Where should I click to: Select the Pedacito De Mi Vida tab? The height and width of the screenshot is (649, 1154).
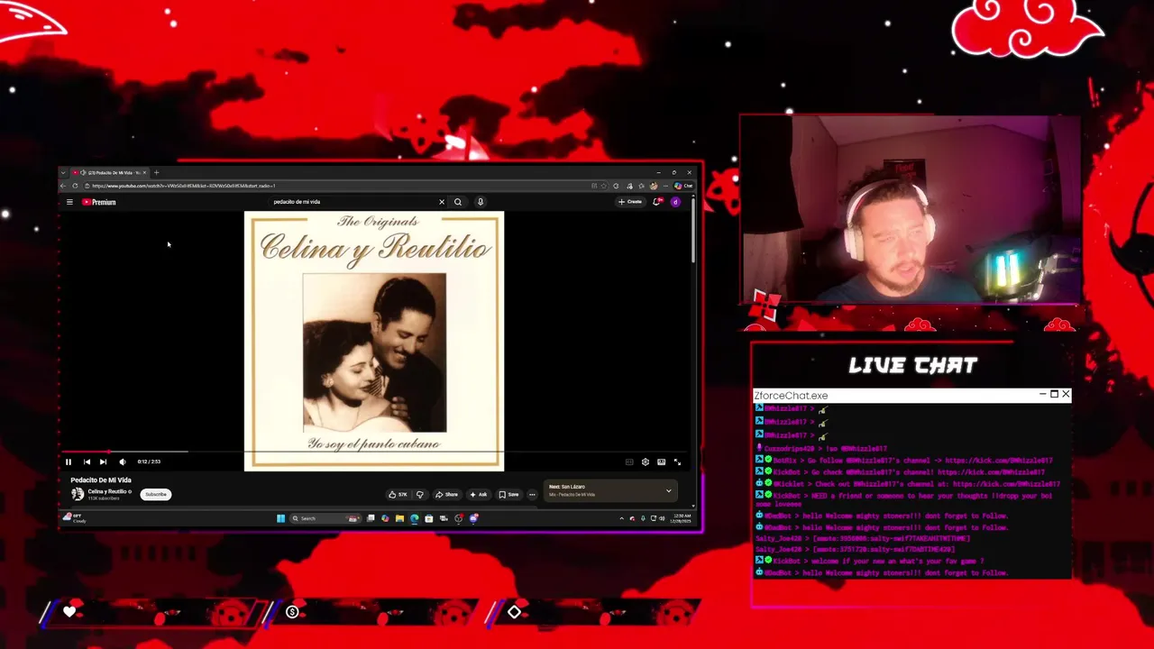coord(111,172)
